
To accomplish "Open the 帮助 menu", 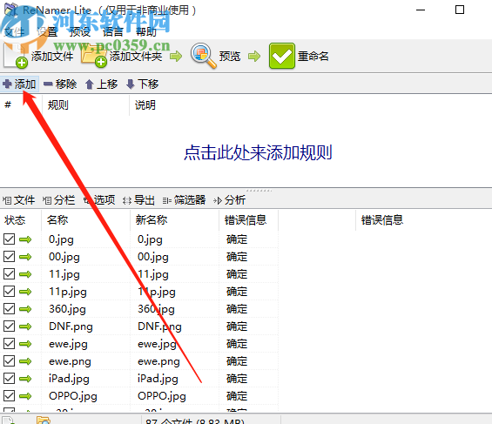I will click(146, 32).
